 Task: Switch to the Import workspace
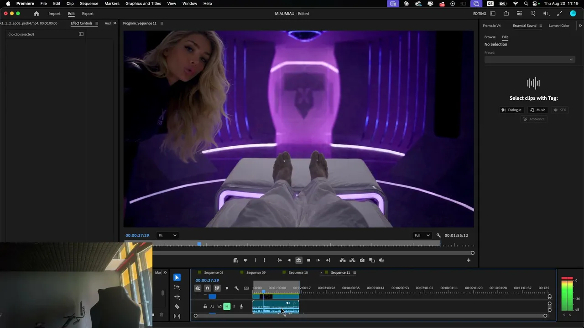54,14
